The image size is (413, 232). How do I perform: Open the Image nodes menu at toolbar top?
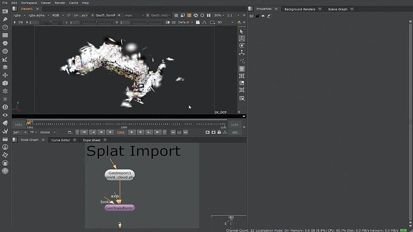point(5,11)
